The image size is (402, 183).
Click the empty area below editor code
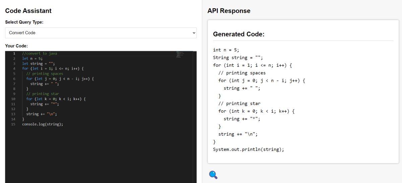100,154
